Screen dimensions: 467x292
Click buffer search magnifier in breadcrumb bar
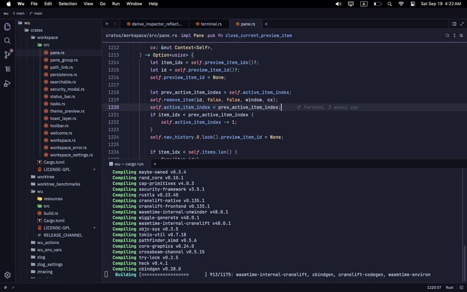(447, 36)
